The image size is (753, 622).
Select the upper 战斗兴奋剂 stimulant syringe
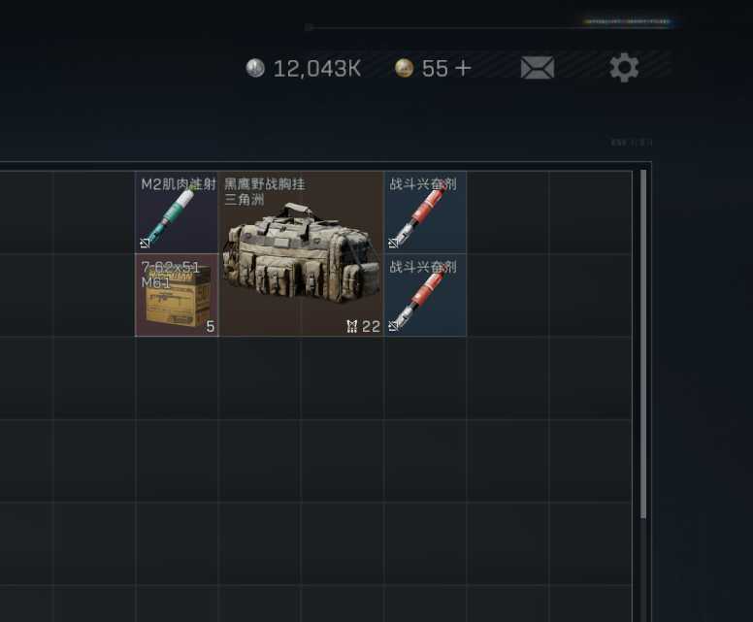425,212
